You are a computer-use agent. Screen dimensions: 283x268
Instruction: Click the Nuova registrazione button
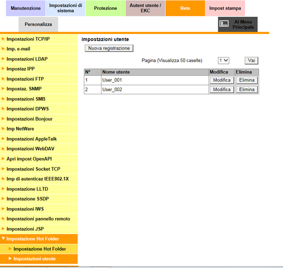(x=109, y=48)
